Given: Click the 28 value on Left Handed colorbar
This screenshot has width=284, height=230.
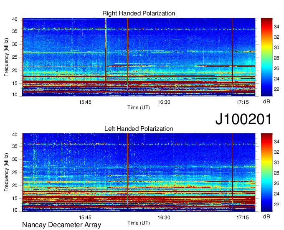Looking at the screenshot, I should pos(276,173).
